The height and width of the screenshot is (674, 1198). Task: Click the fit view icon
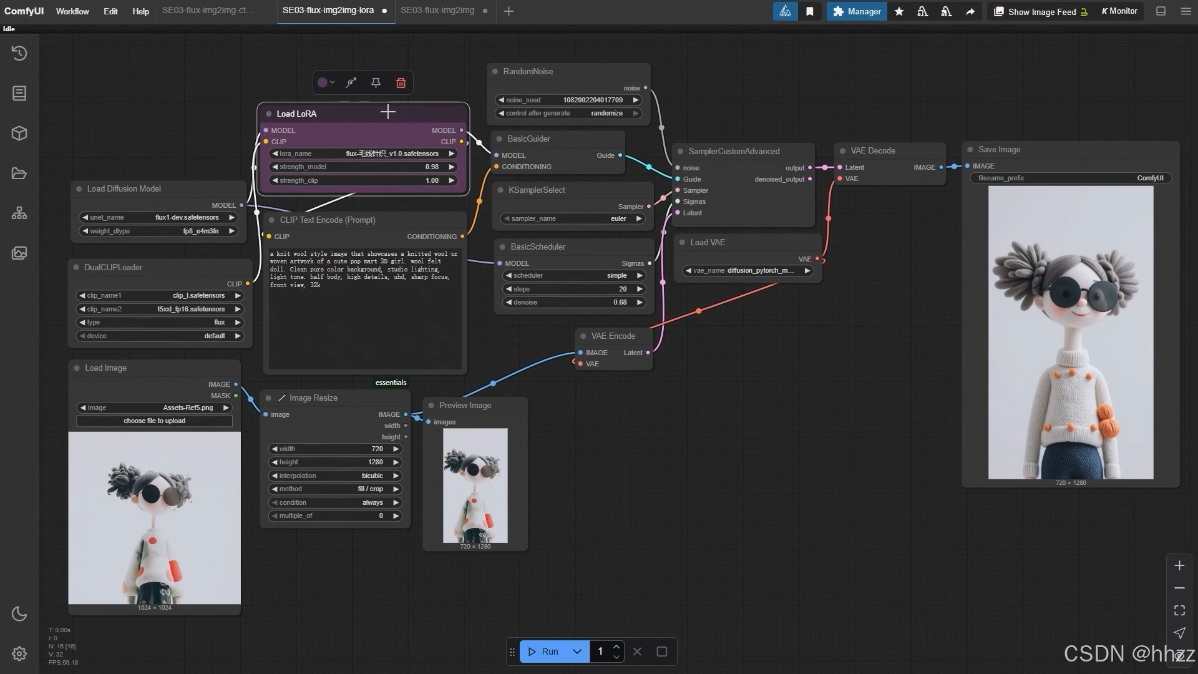pyautogui.click(x=1179, y=610)
